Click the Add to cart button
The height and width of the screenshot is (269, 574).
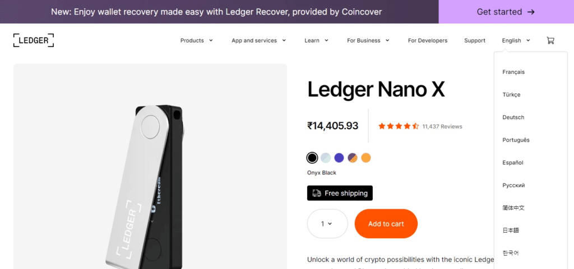coord(386,224)
